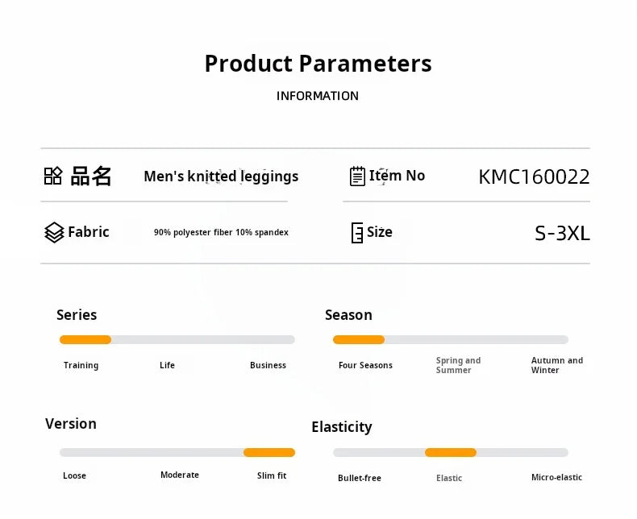
Task: Click the orange Elastic segment on Elasticity bar
Action: (451, 453)
